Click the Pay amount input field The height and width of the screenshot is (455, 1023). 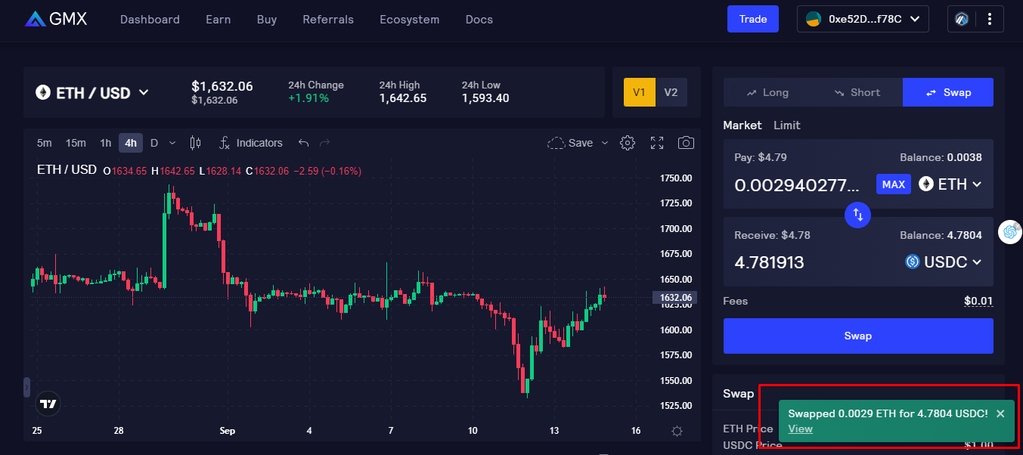[x=798, y=185]
